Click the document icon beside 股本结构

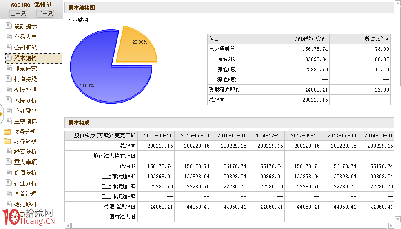(x=9, y=57)
